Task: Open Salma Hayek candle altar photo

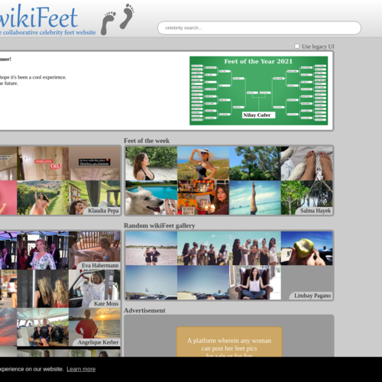Action: 203,198
